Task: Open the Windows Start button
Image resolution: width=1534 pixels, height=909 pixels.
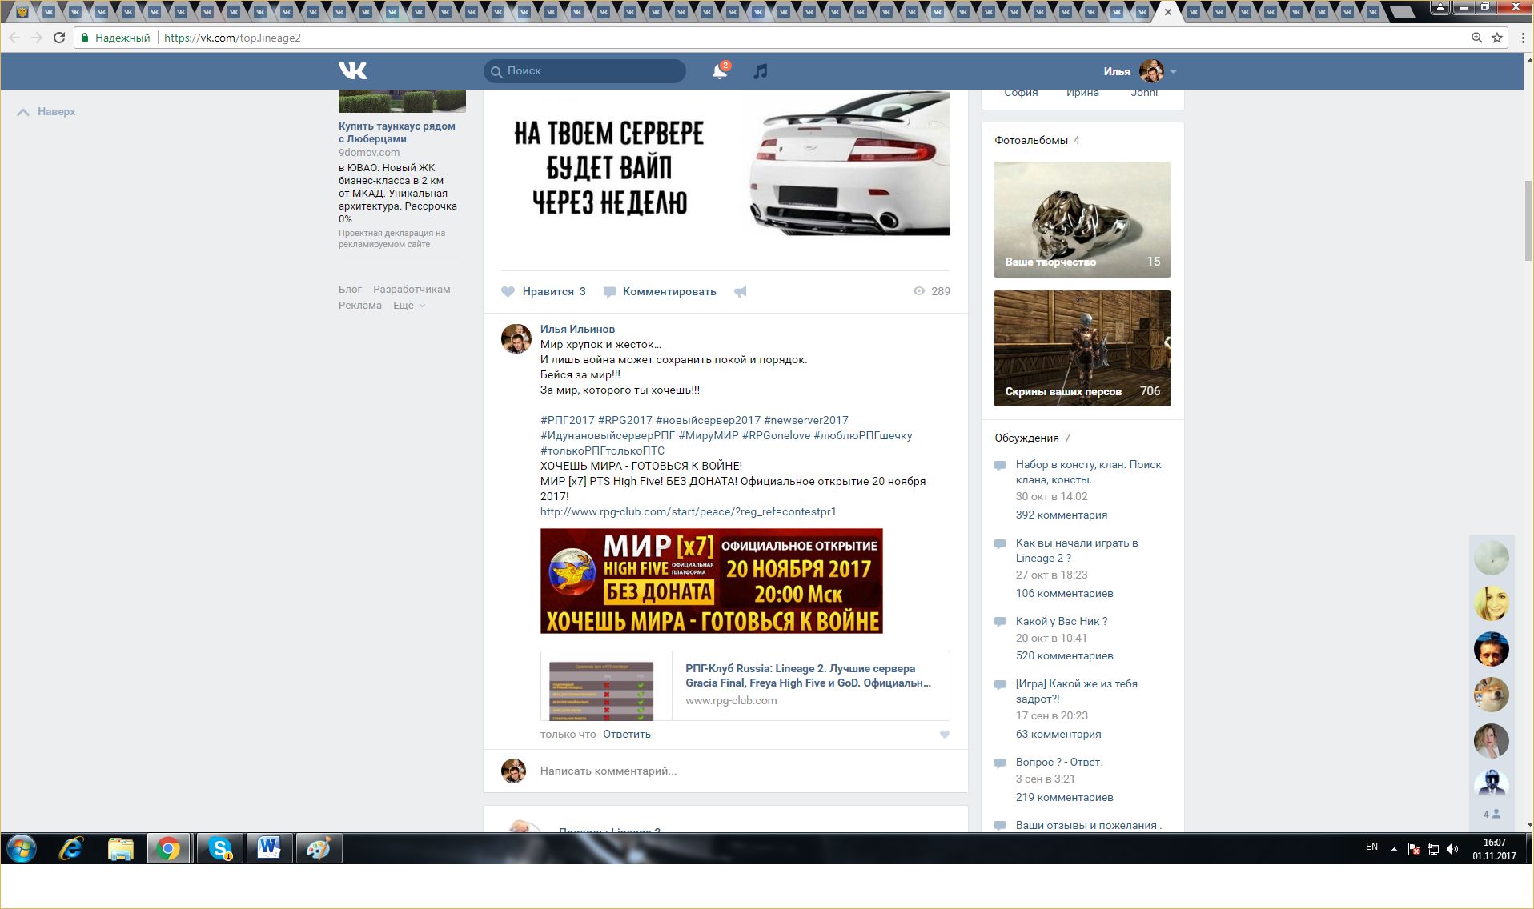Action: point(22,848)
